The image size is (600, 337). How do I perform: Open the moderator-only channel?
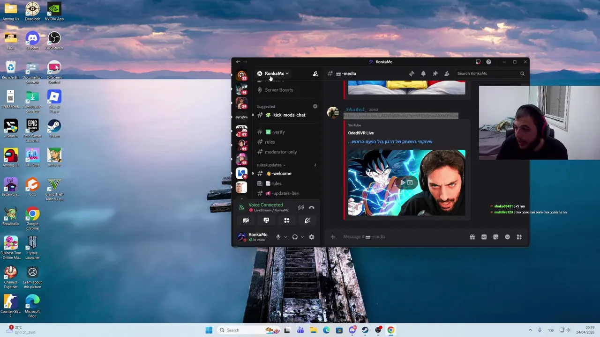click(280, 152)
